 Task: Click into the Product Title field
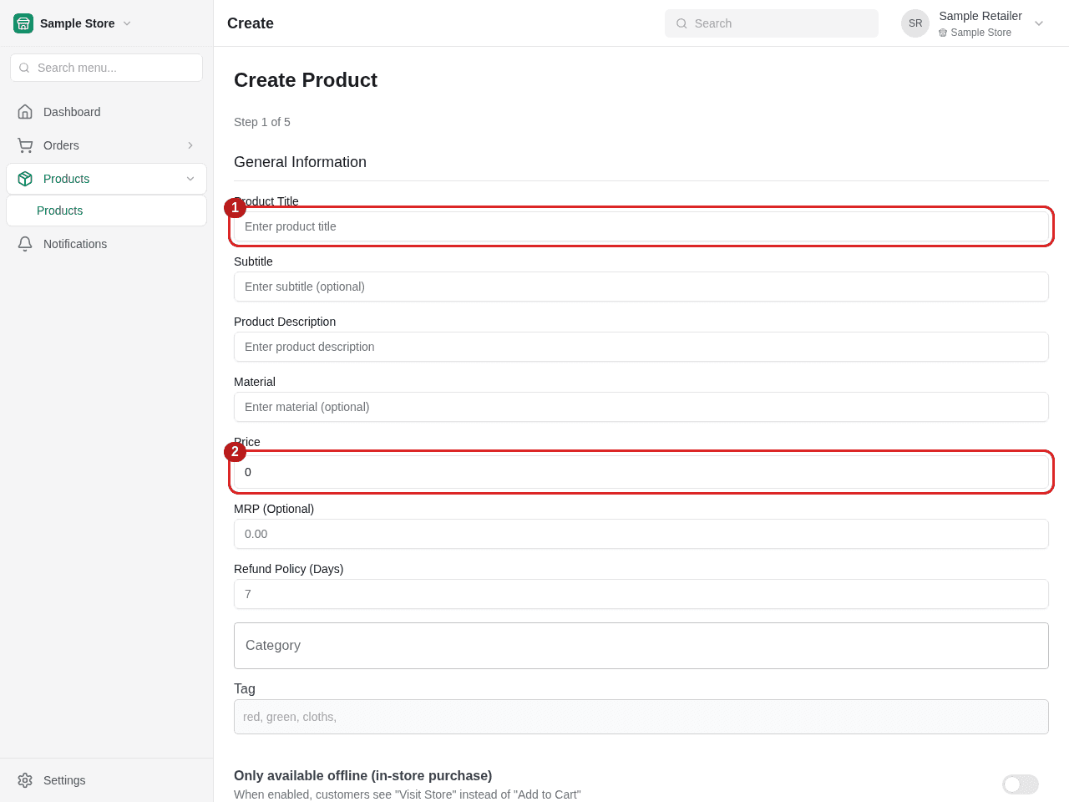pyautogui.click(x=641, y=226)
